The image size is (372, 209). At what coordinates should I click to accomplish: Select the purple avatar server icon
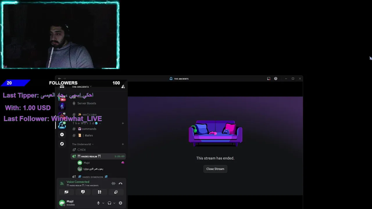pyautogui.click(x=62, y=107)
